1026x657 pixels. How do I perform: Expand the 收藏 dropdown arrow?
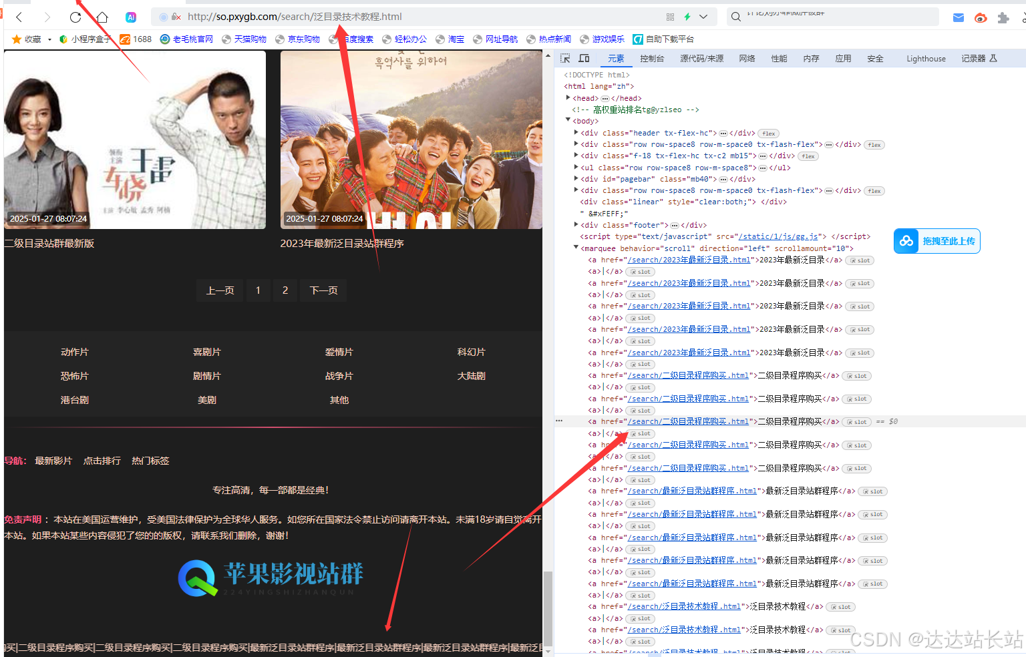point(49,39)
